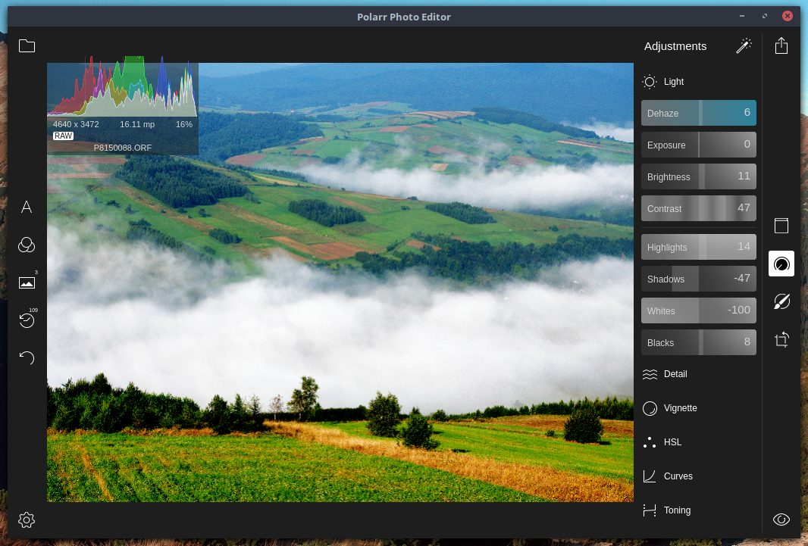Click the Adjustments panel heading

675,46
